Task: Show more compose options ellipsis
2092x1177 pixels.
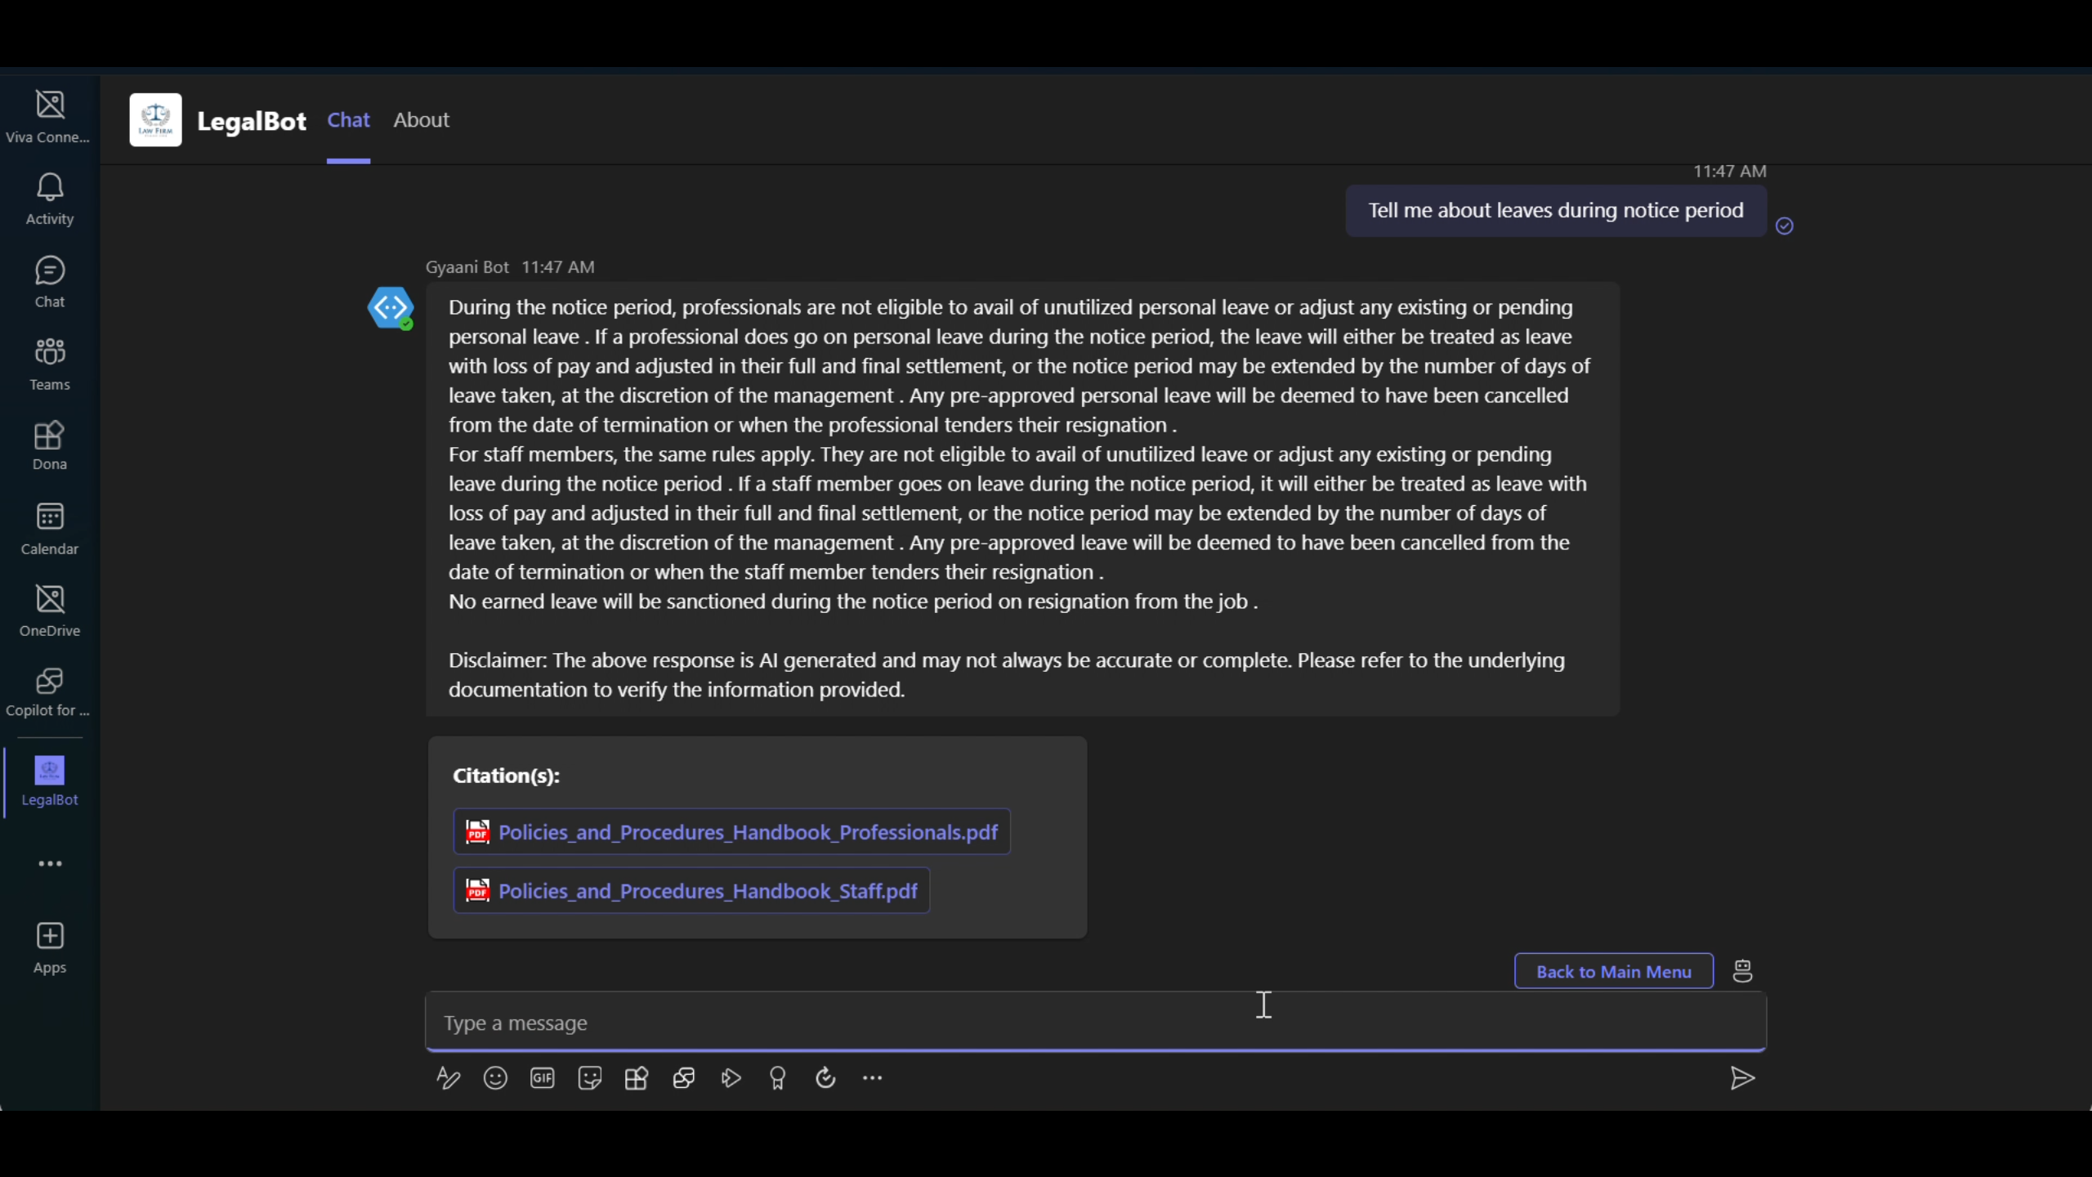Action: tap(873, 1078)
